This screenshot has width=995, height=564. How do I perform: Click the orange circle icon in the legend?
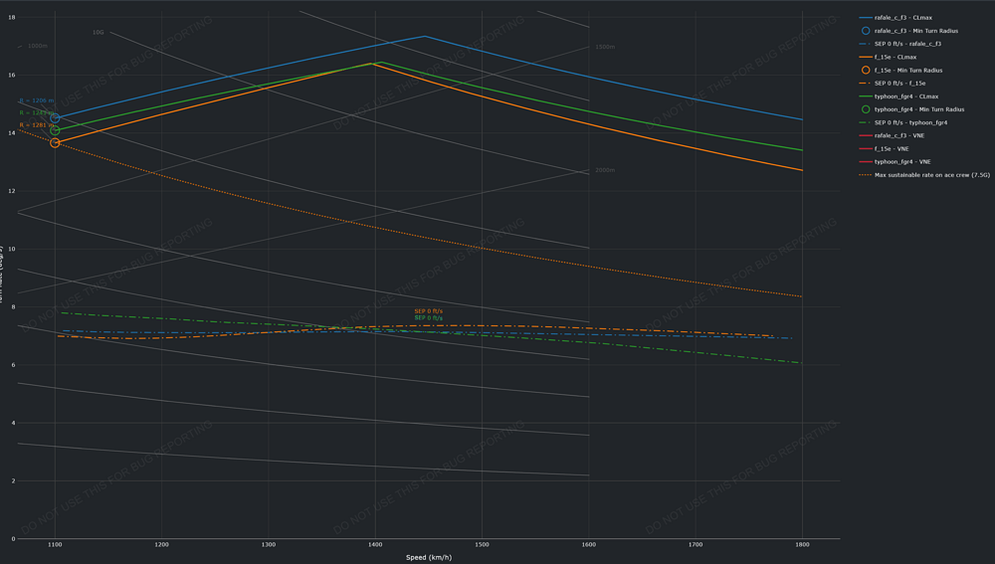(866, 71)
